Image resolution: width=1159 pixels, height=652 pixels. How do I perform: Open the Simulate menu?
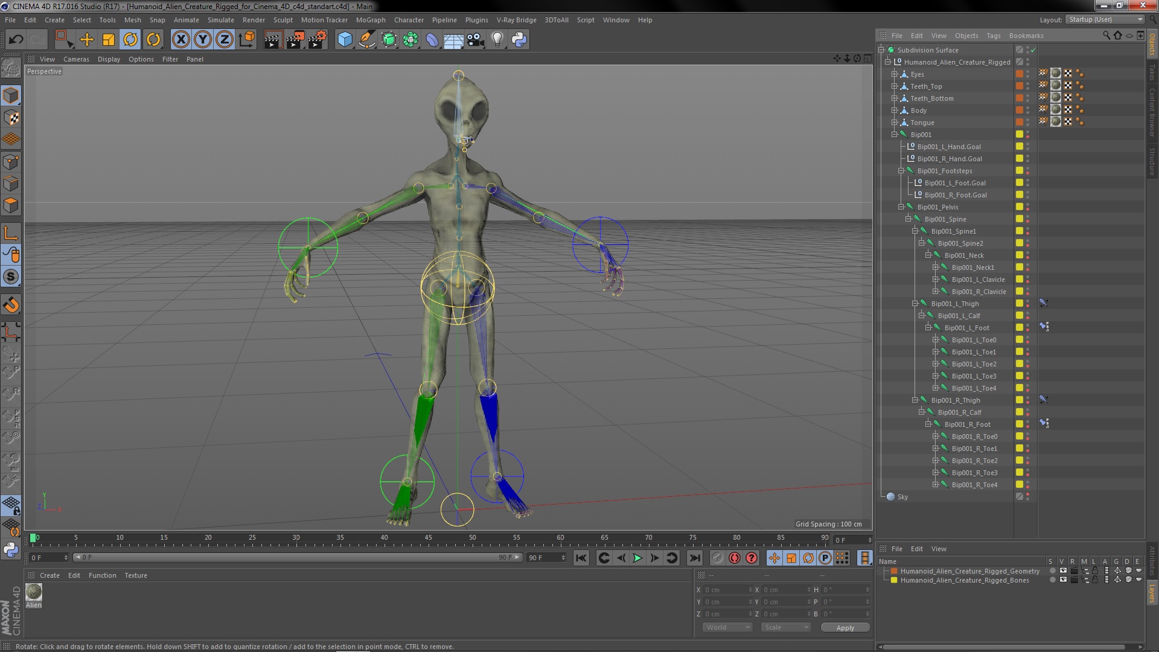click(220, 20)
